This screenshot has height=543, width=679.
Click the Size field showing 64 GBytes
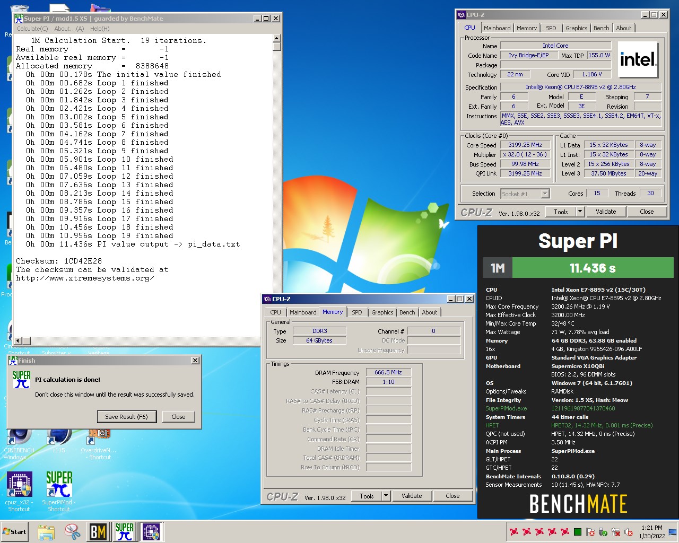point(319,340)
